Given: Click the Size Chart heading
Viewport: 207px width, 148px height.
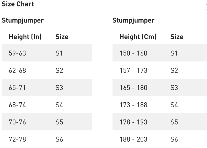Looking at the screenshot, I should click(x=18, y=4).
